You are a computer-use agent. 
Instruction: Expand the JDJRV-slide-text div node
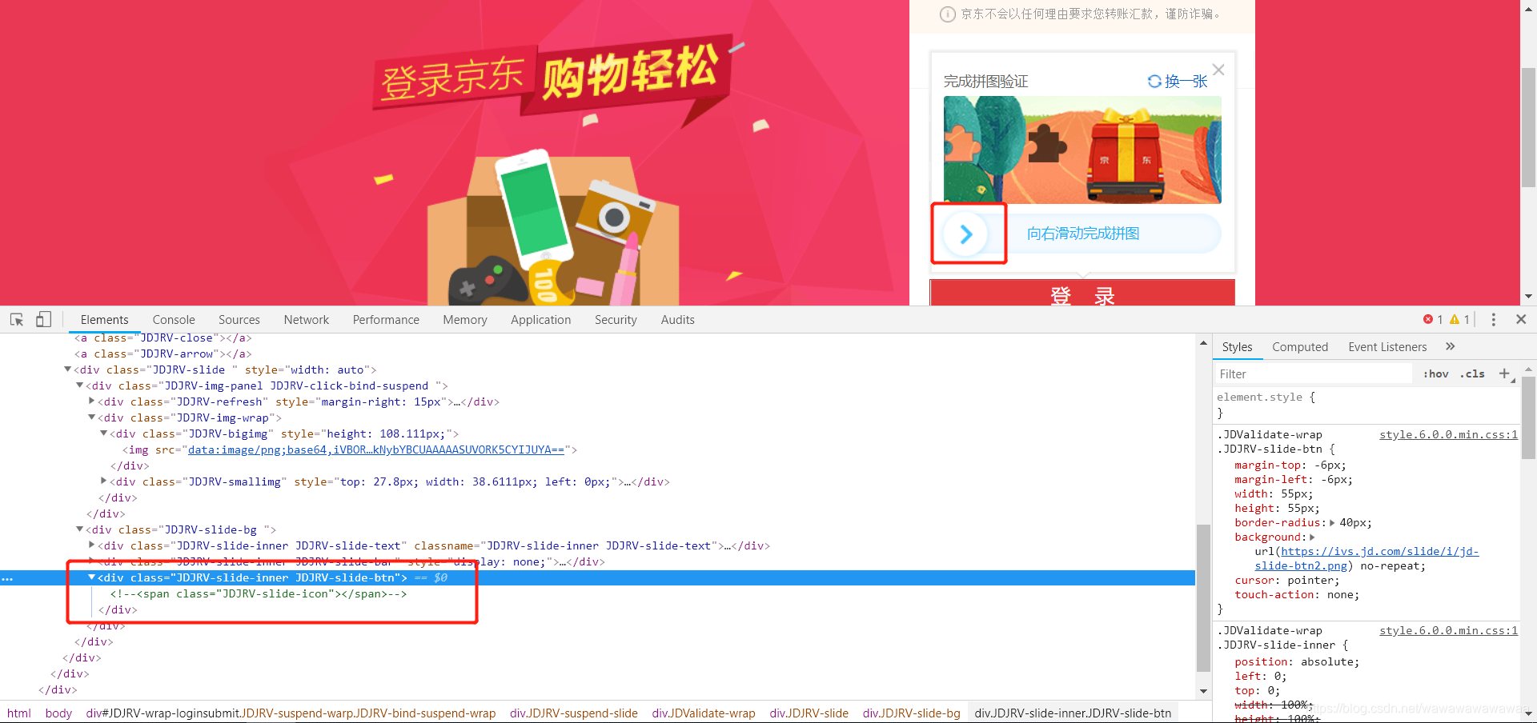click(x=91, y=545)
